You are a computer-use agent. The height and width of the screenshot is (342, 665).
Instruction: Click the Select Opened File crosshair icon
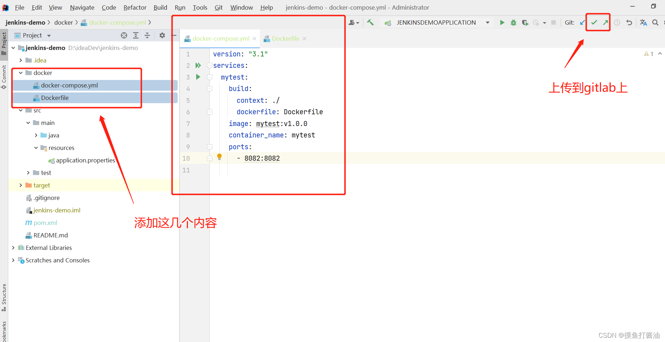(x=124, y=35)
